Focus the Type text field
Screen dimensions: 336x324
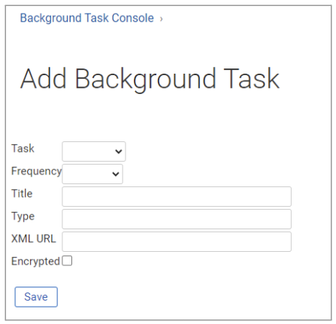(177, 219)
